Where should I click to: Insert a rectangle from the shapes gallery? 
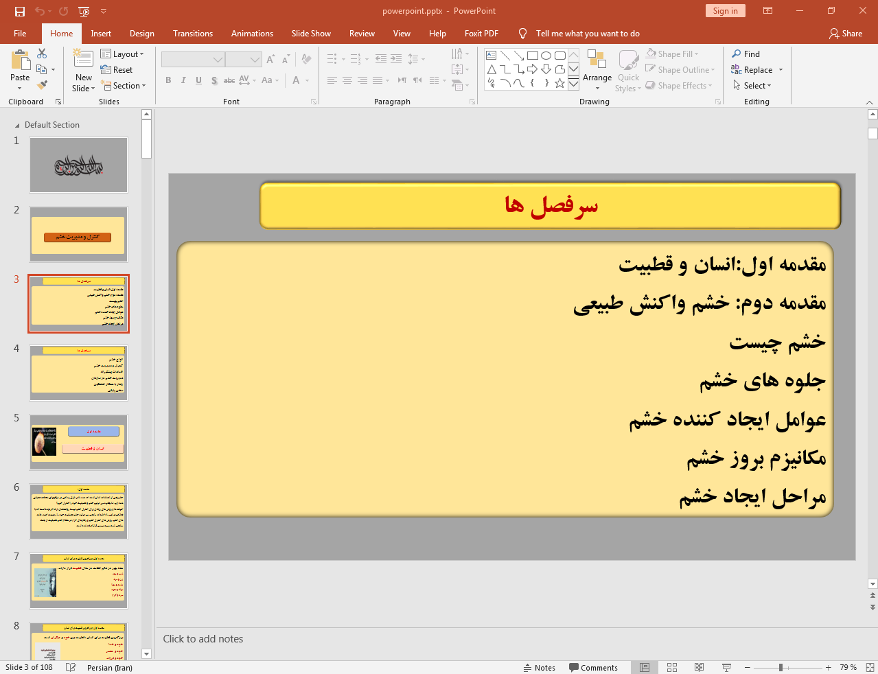532,56
